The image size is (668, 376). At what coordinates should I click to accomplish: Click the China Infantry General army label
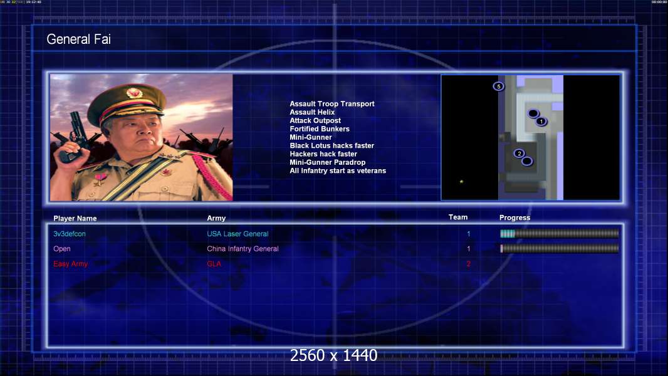(243, 249)
